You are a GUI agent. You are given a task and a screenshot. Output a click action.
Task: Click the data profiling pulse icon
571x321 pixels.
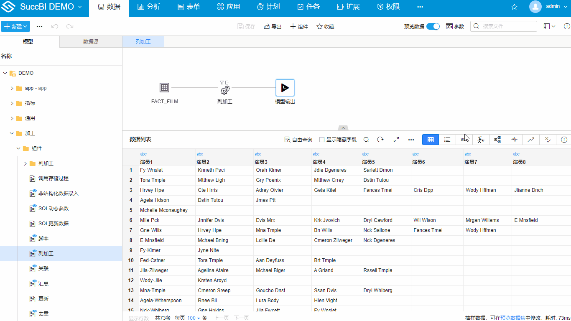click(514, 139)
